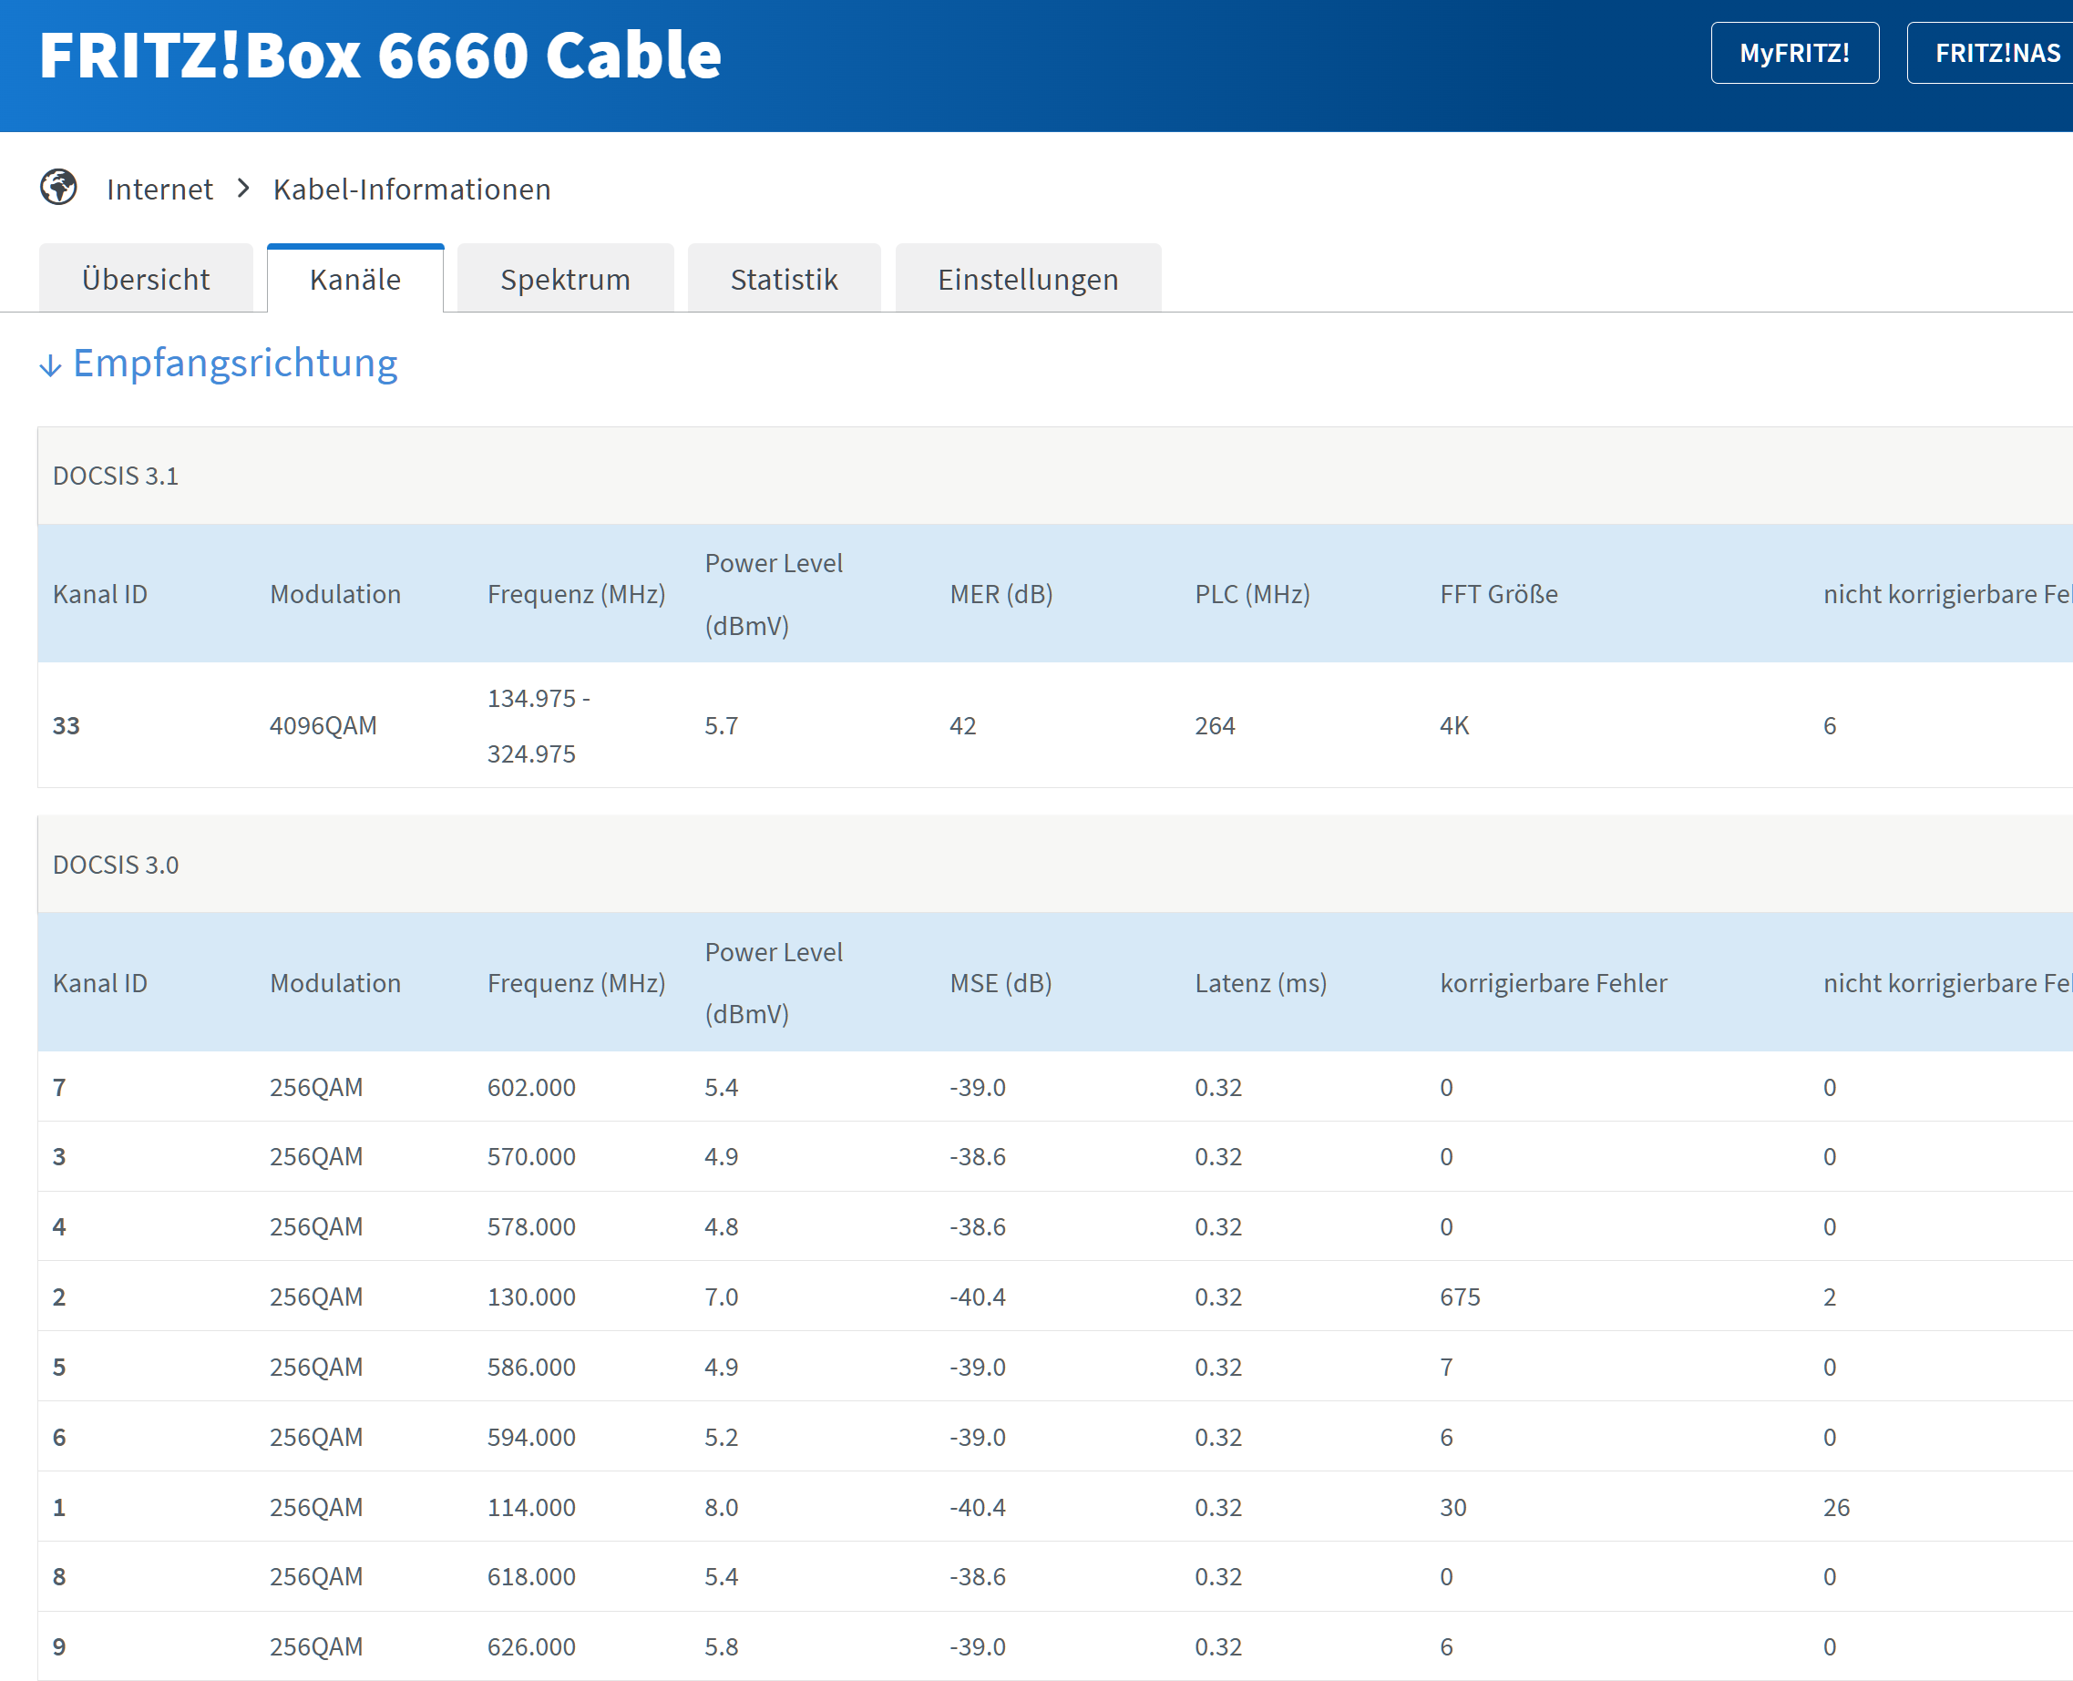Click the MSE (dB) column header
The width and height of the screenshot is (2073, 1681).
click(x=1001, y=984)
